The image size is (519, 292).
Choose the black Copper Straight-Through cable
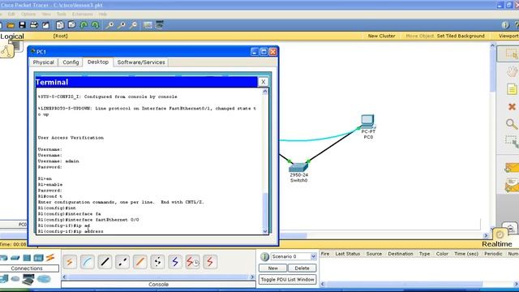coord(105,262)
